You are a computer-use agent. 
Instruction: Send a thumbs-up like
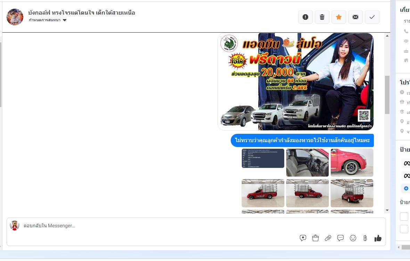click(x=378, y=238)
